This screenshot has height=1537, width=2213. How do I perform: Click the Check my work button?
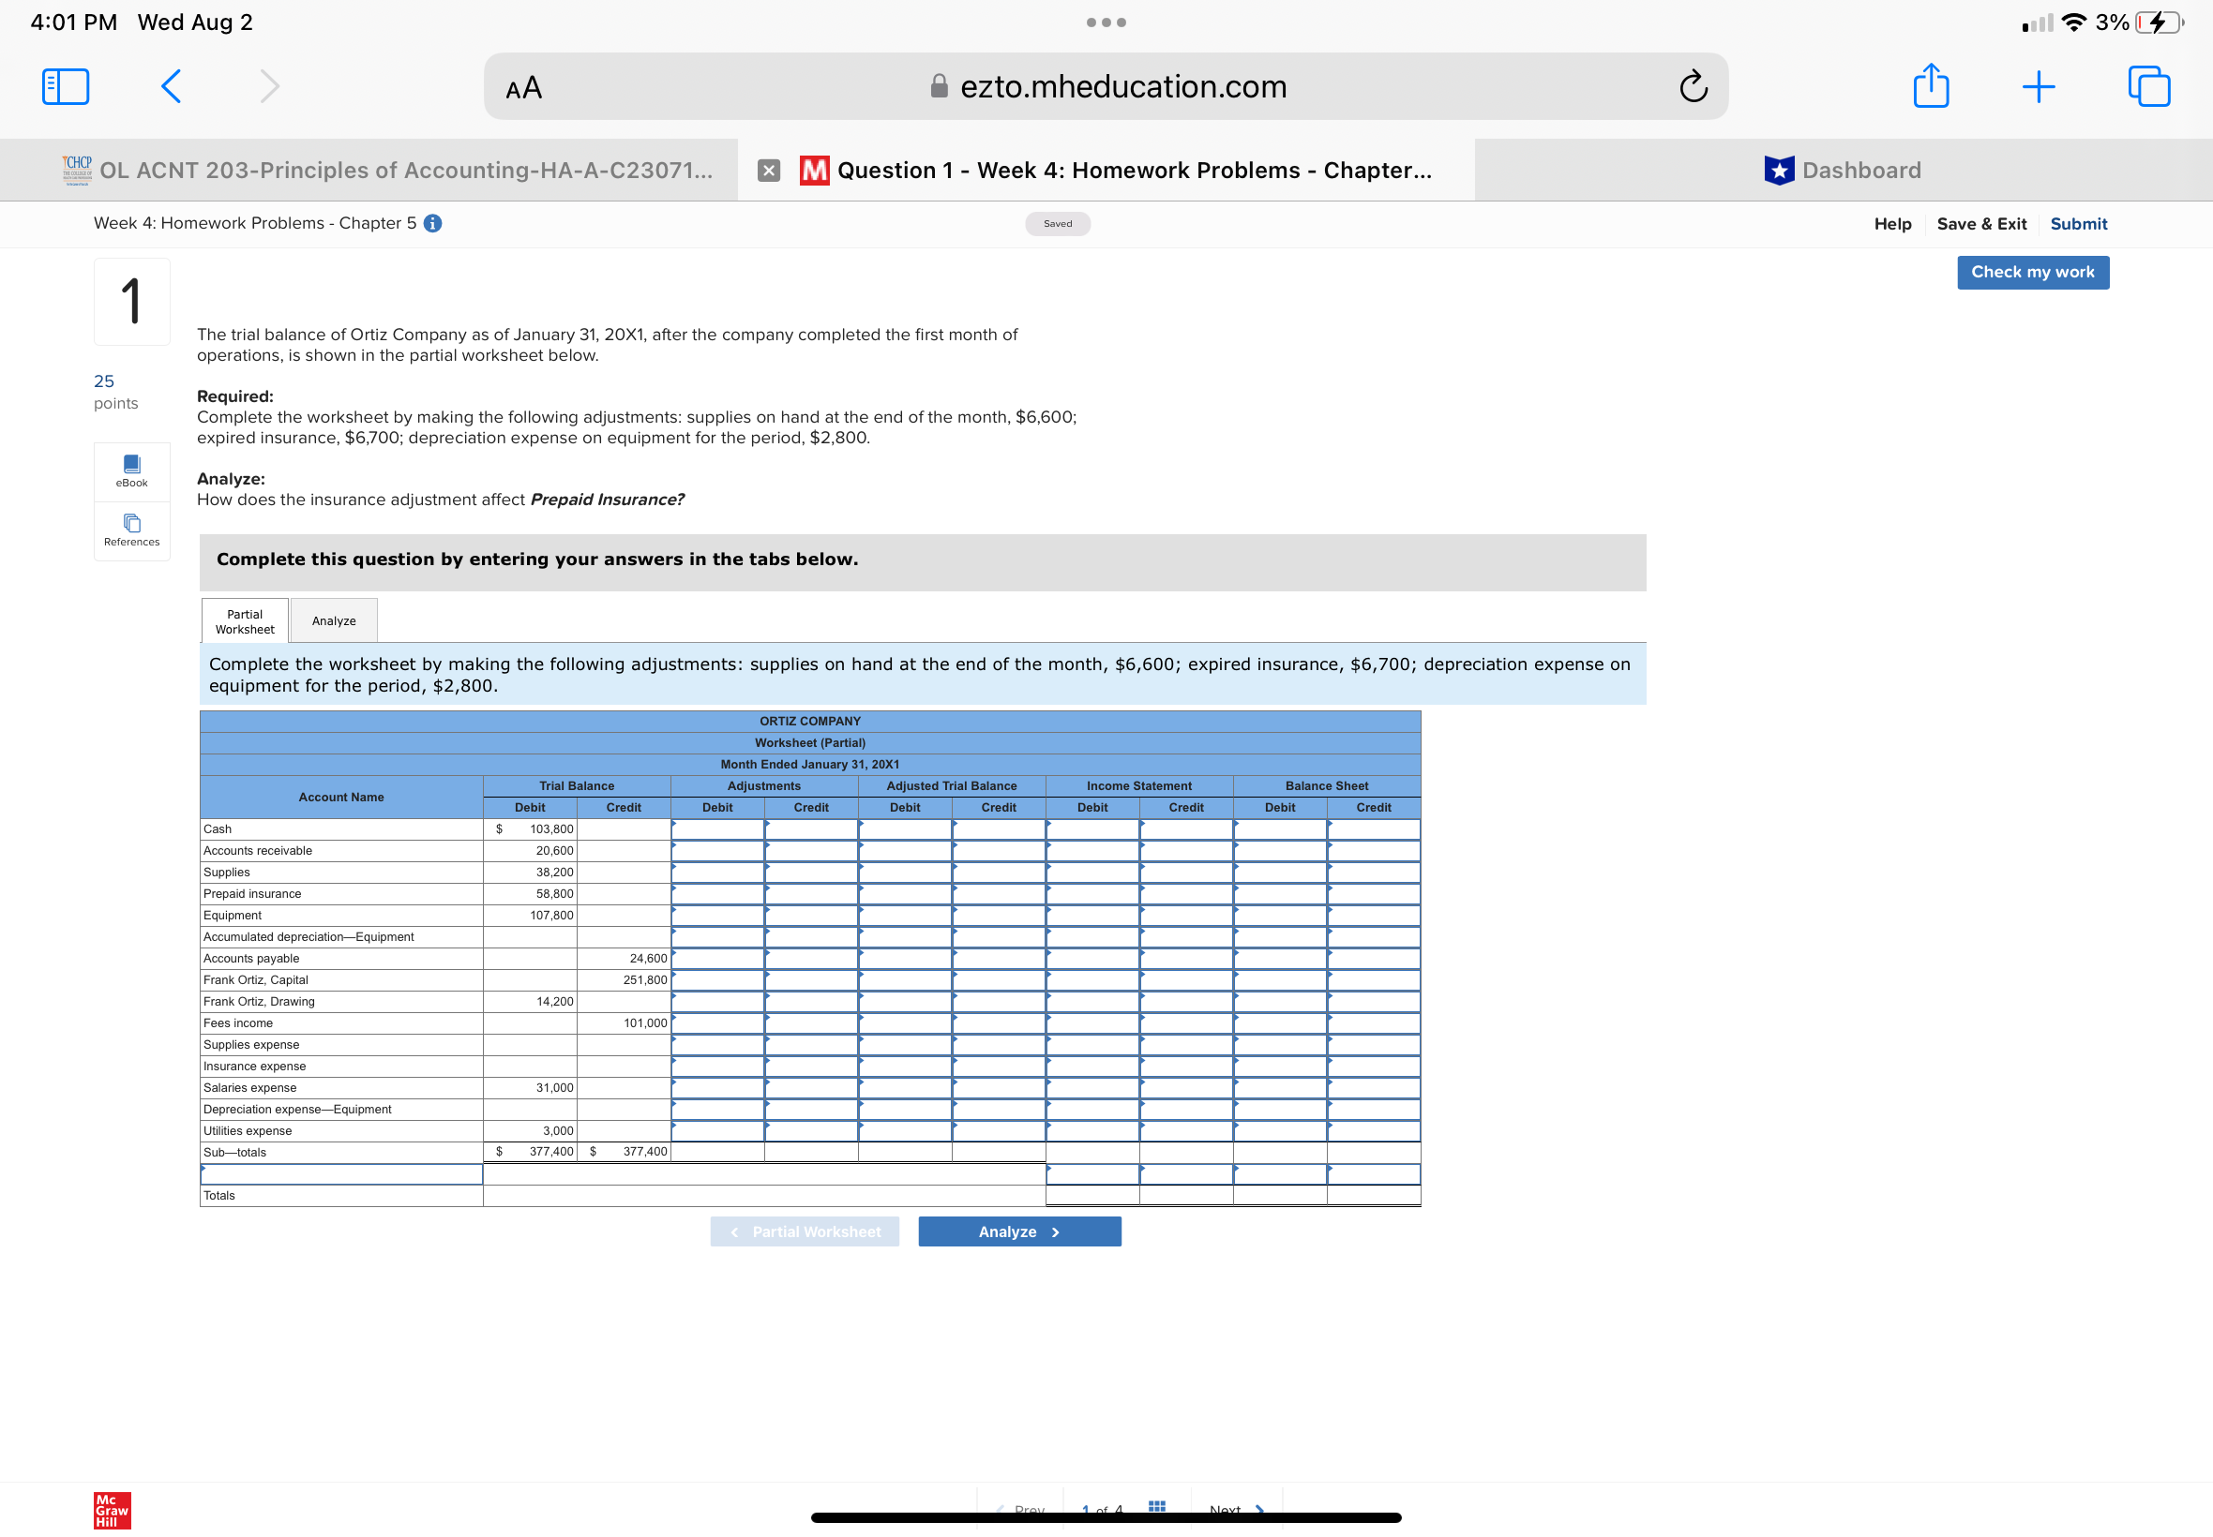2032,273
